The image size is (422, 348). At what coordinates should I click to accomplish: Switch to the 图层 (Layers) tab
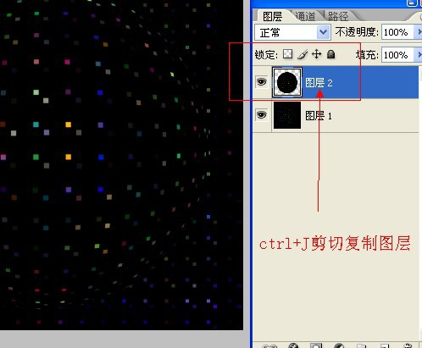pyautogui.click(x=272, y=16)
